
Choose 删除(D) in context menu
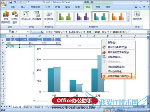118,43
